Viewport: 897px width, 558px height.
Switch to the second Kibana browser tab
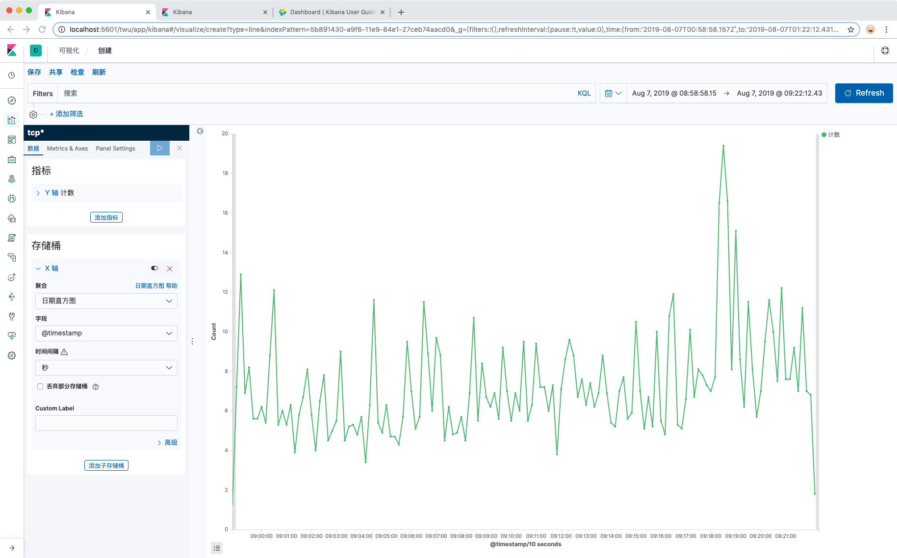[x=215, y=12]
